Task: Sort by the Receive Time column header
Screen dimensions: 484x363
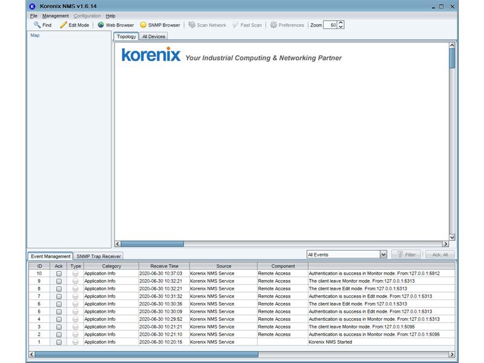Action: point(164,266)
